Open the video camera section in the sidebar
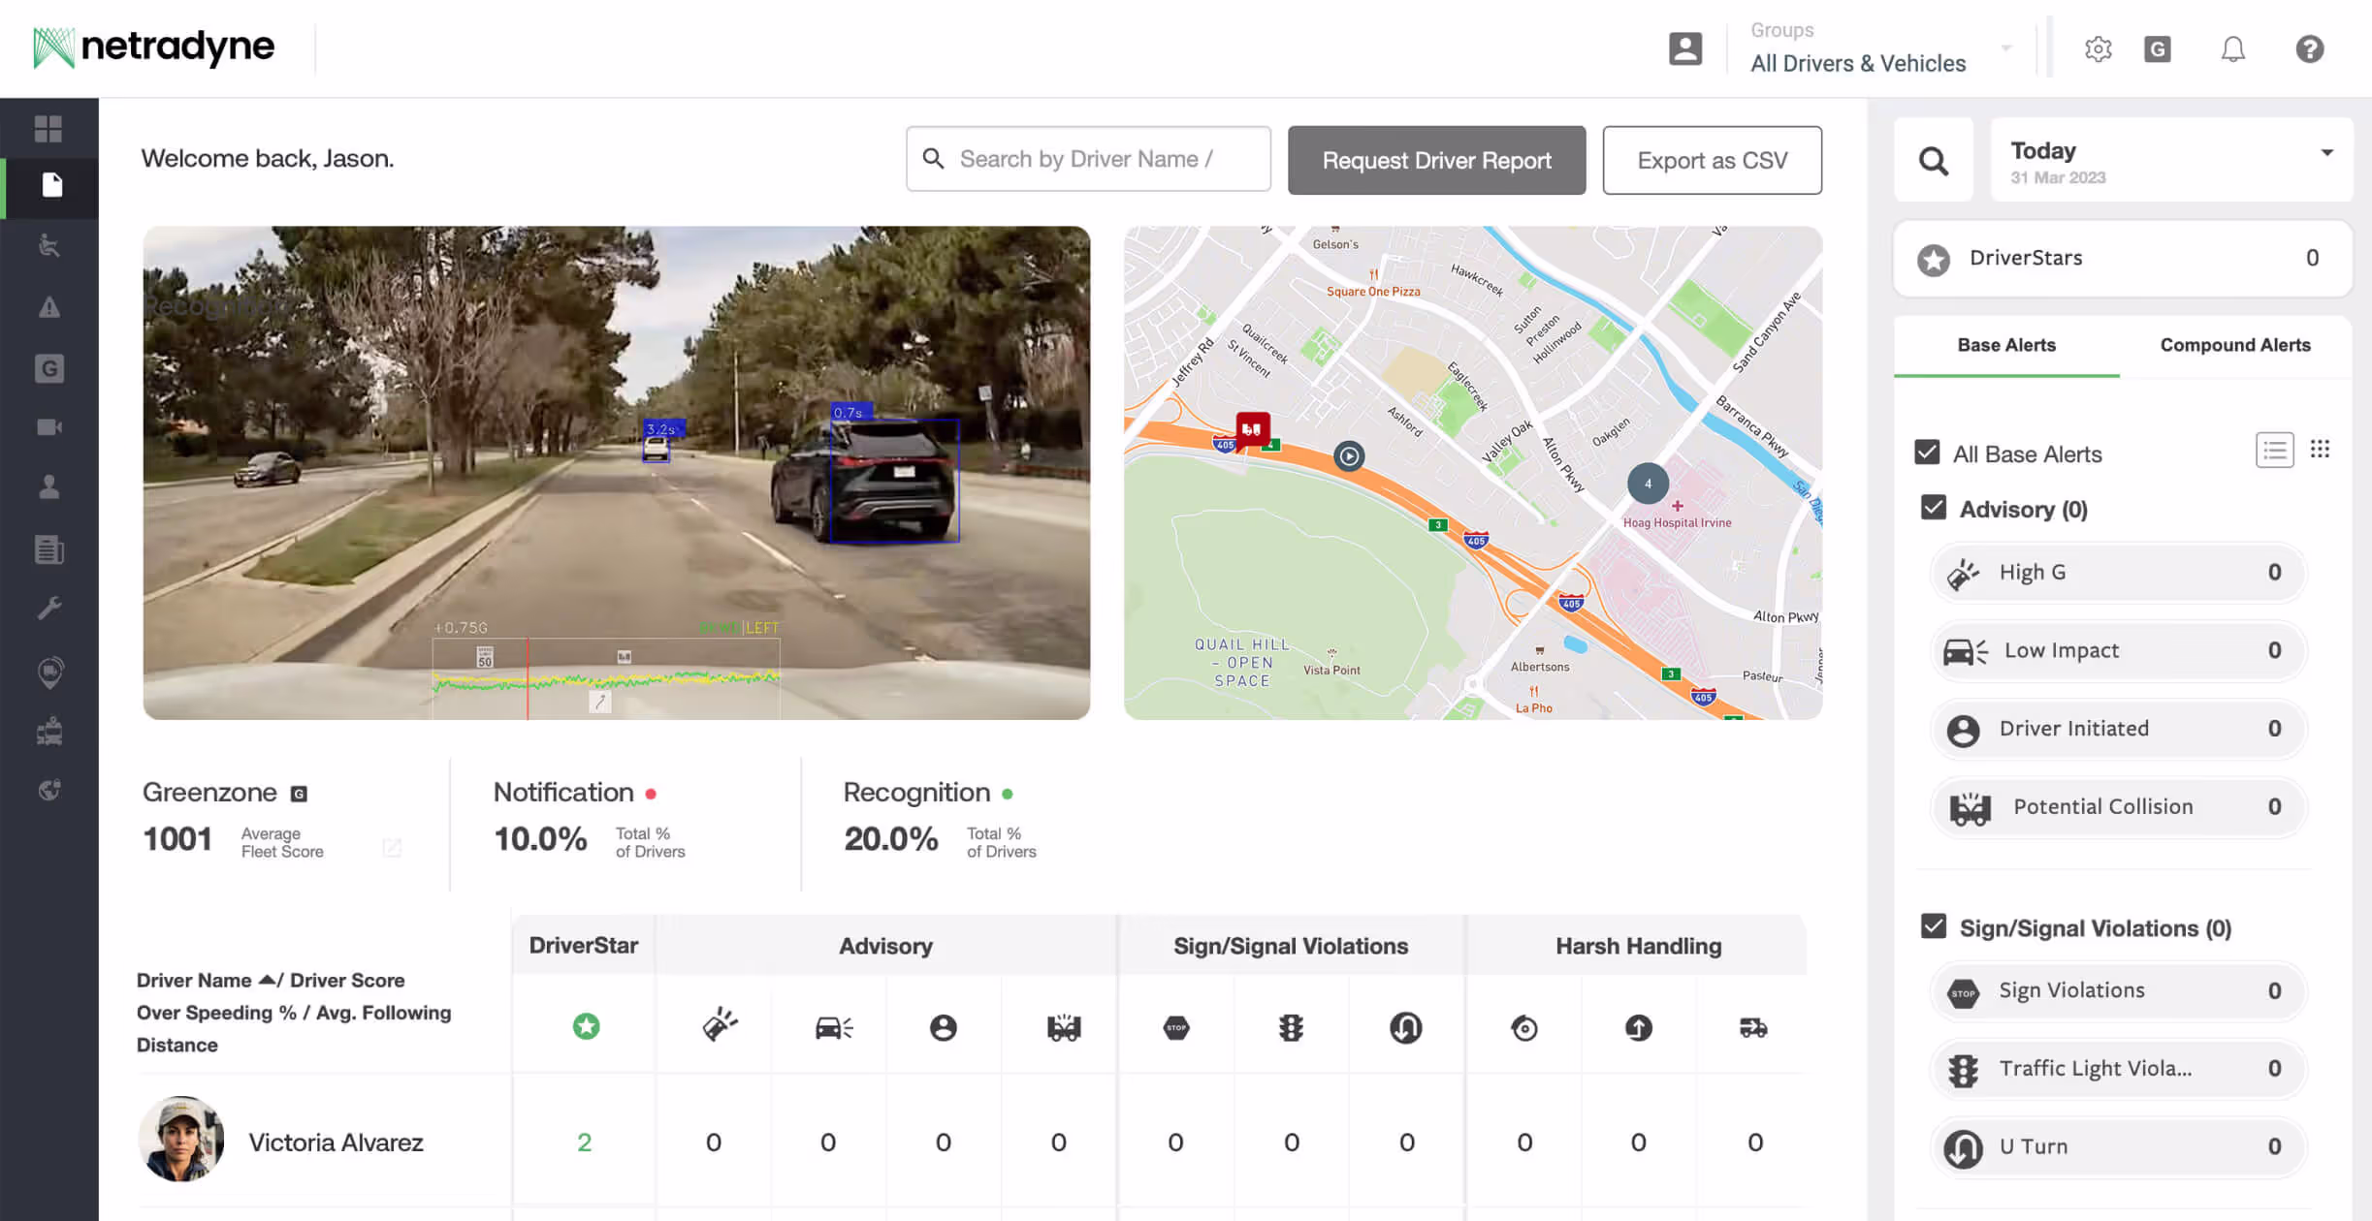 [x=48, y=426]
